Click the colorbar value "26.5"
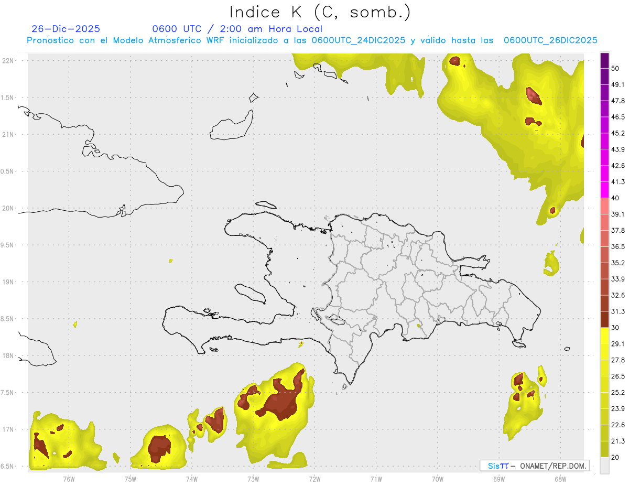The width and height of the screenshot is (629, 486). tap(618, 376)
